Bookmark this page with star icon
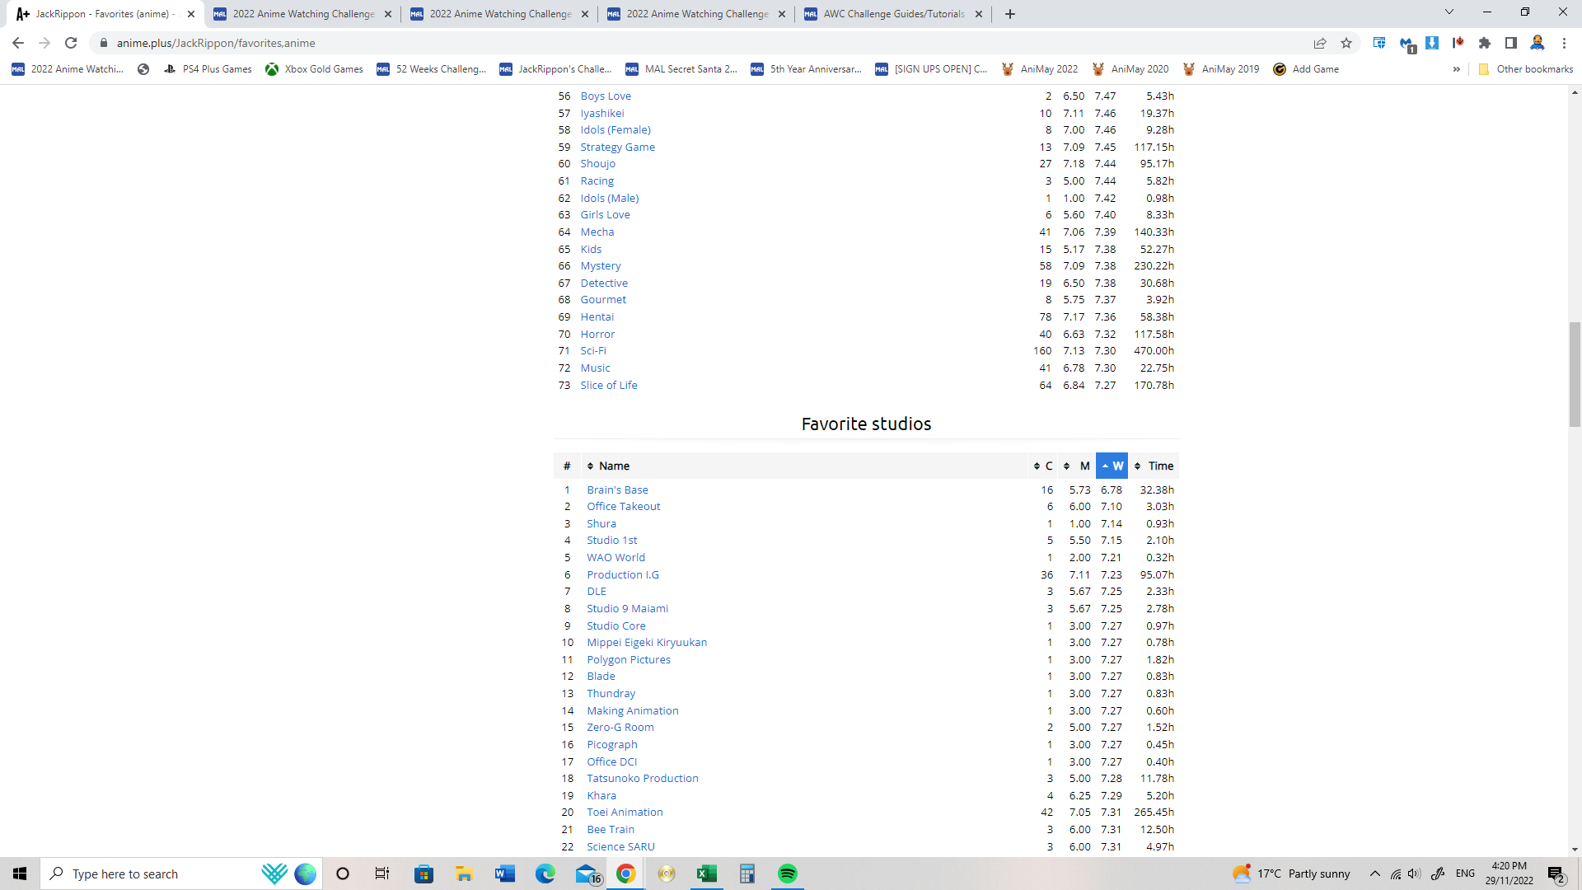 coord(1346,43)
